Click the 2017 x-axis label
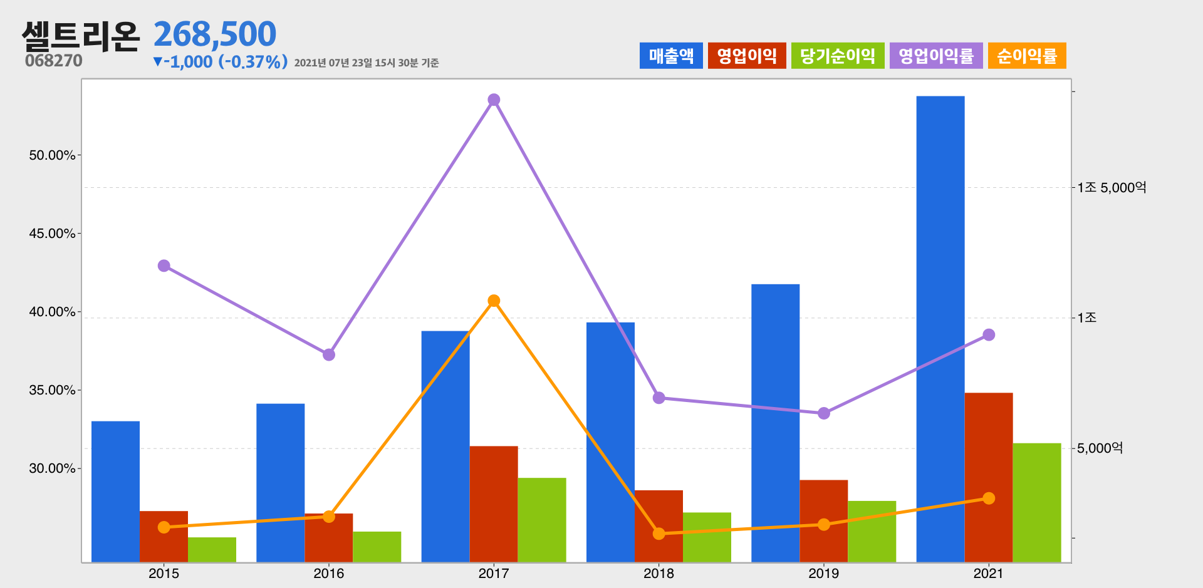Viewport: 1203px width, 588px height. (x=494, y=574)
